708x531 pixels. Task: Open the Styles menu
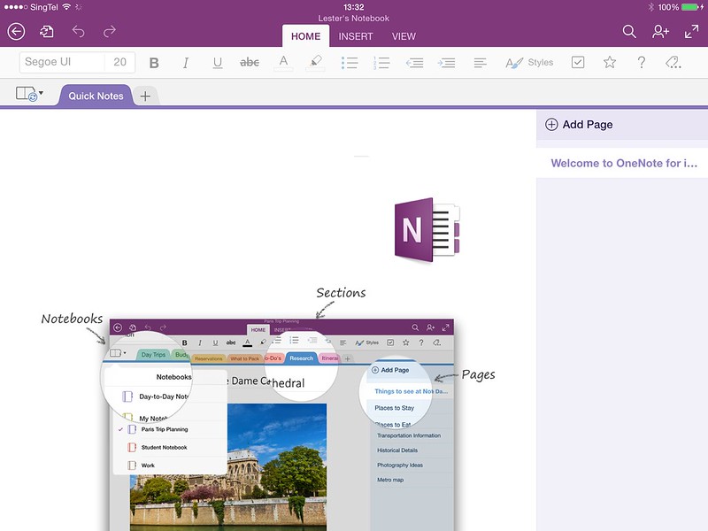coord(529,63)
